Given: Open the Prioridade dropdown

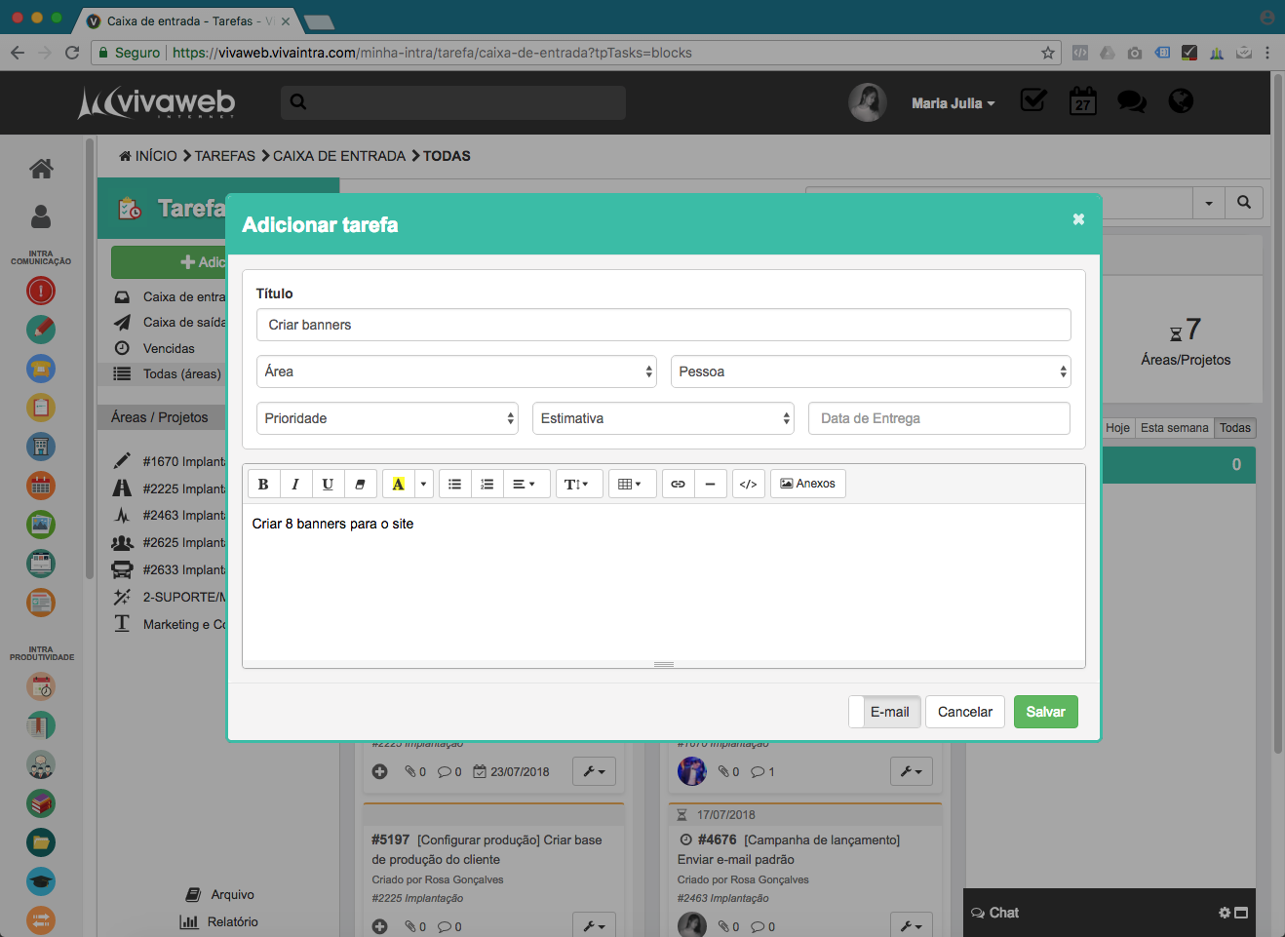Looking at the screenshot, I should pos(387,418).
